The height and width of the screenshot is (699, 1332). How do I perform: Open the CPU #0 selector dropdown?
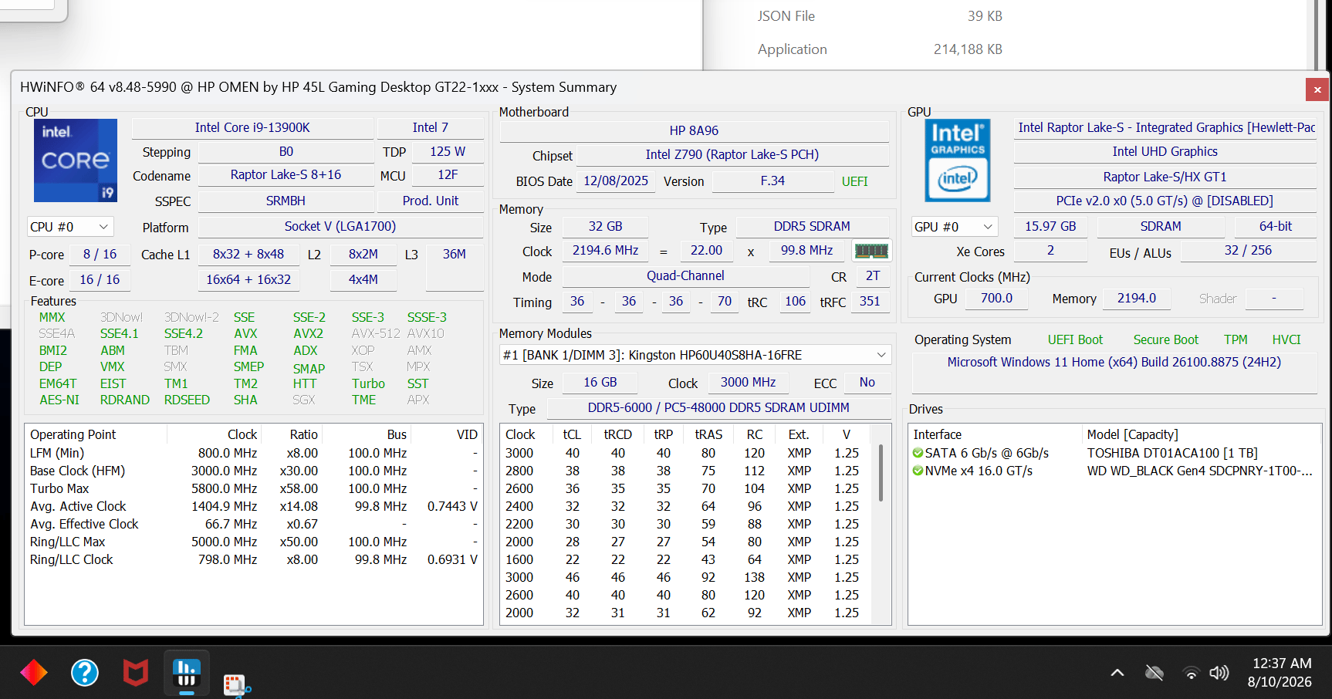pyautogui.click(x=70, y=227)
